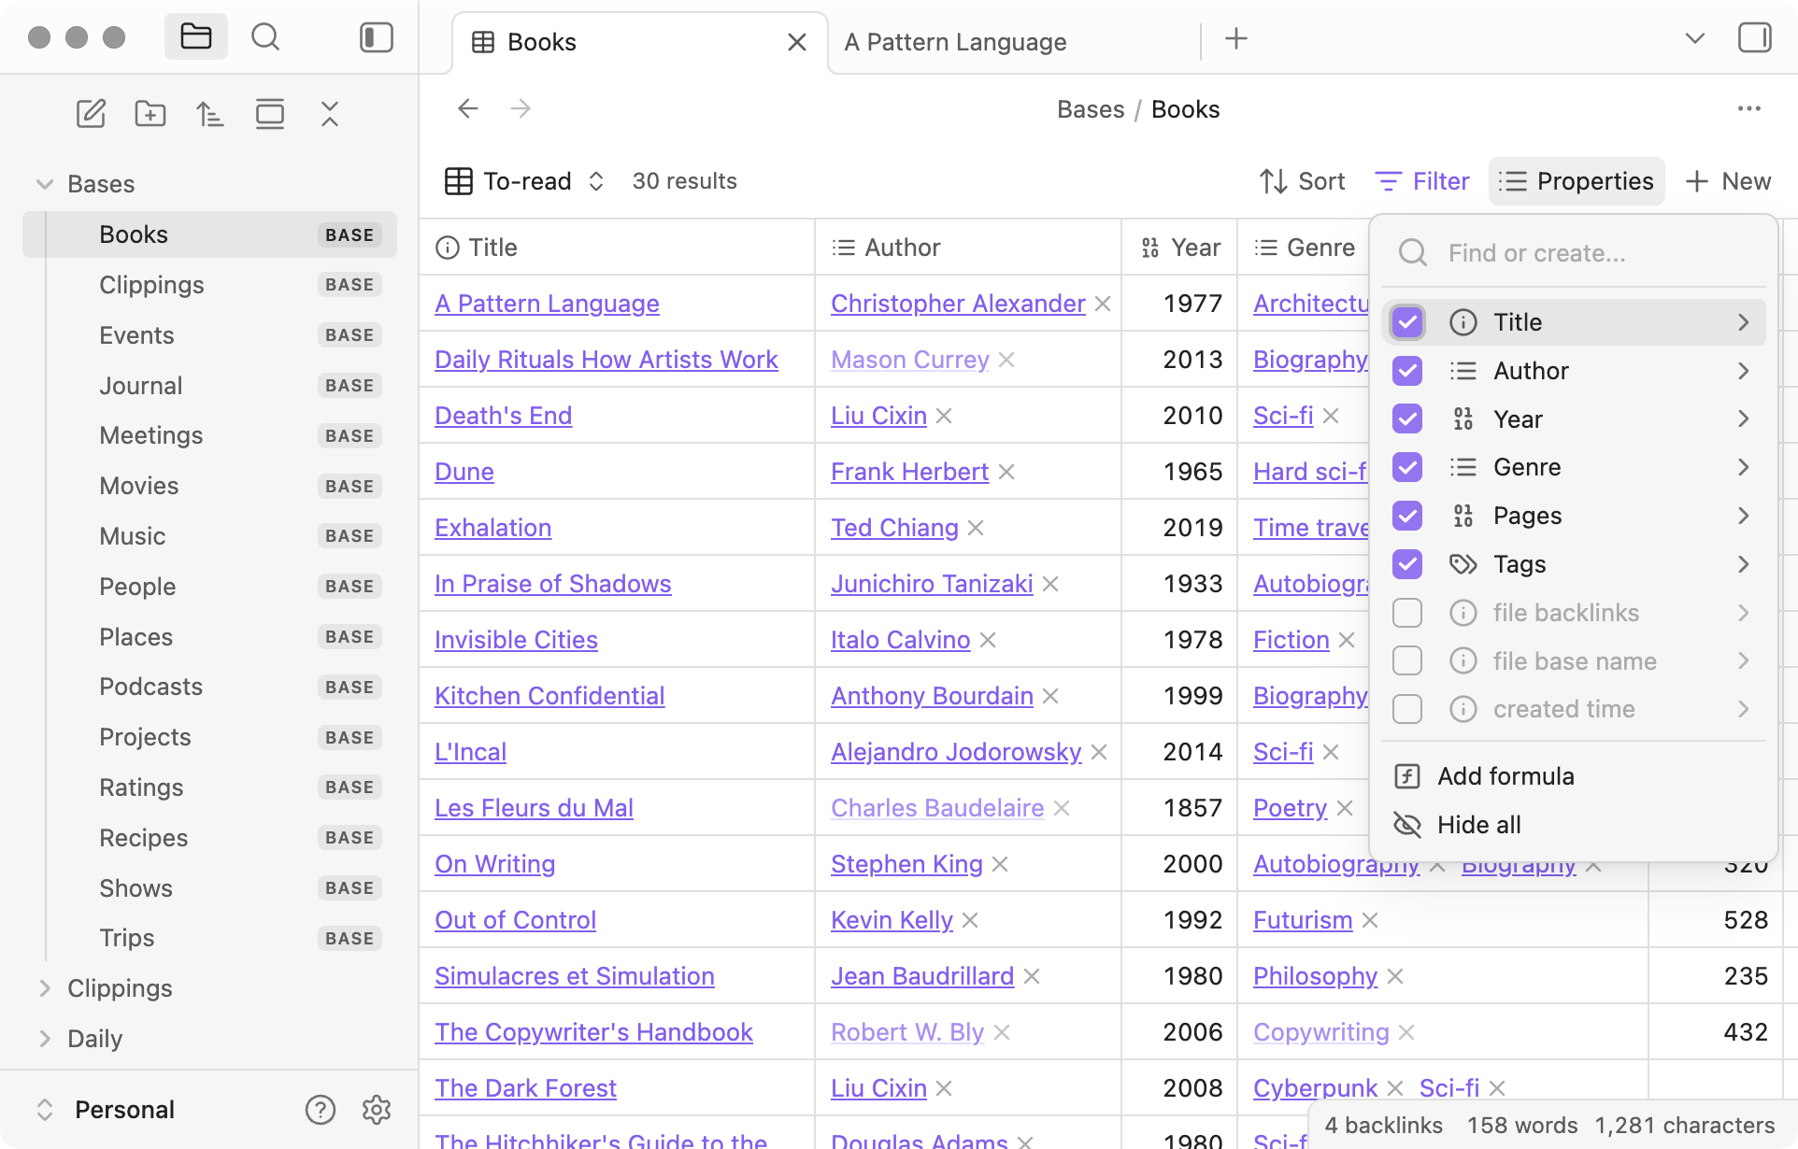Viewport: 1798px width, 1149px height.
Task: Change sort order in the file explorer
Action: pyautogui.click(x=209, y=113)
